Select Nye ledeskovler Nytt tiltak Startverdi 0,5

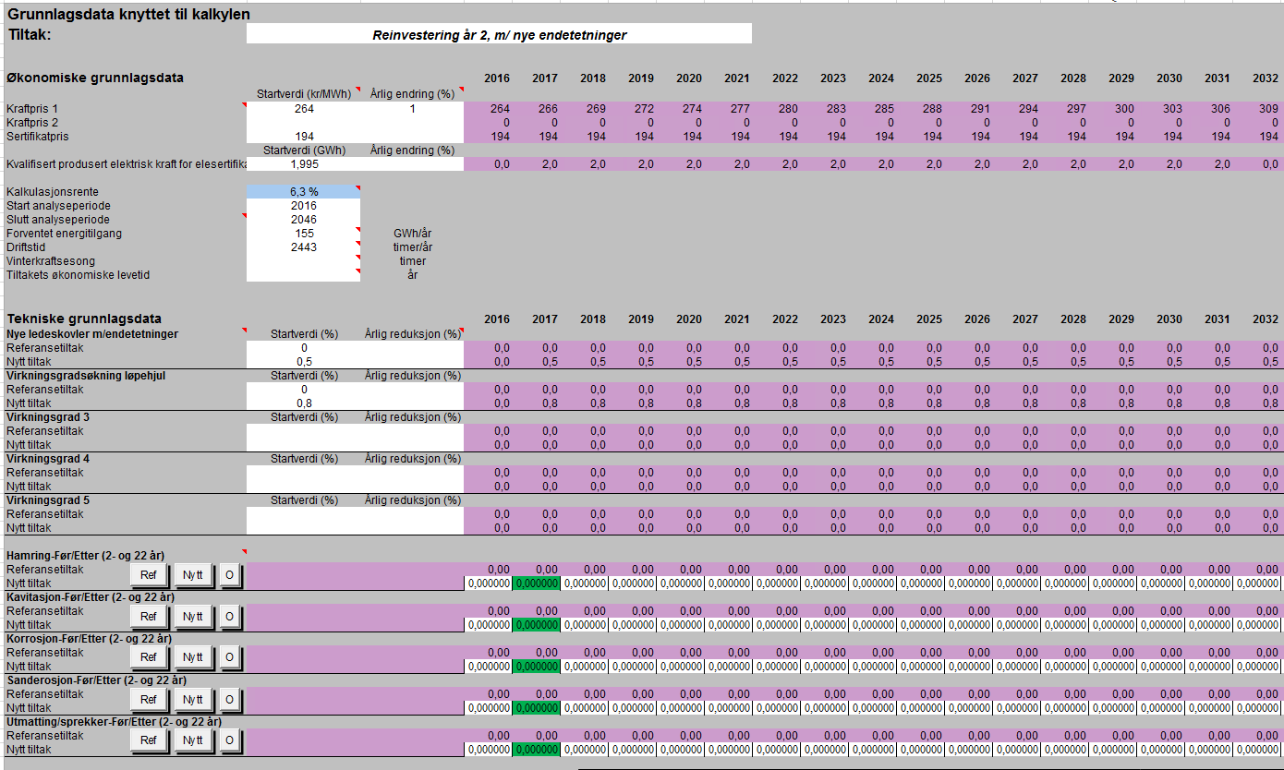(304, 362)
